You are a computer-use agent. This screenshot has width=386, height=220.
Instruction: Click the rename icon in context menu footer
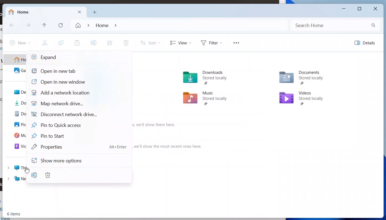tap(34, 175)
